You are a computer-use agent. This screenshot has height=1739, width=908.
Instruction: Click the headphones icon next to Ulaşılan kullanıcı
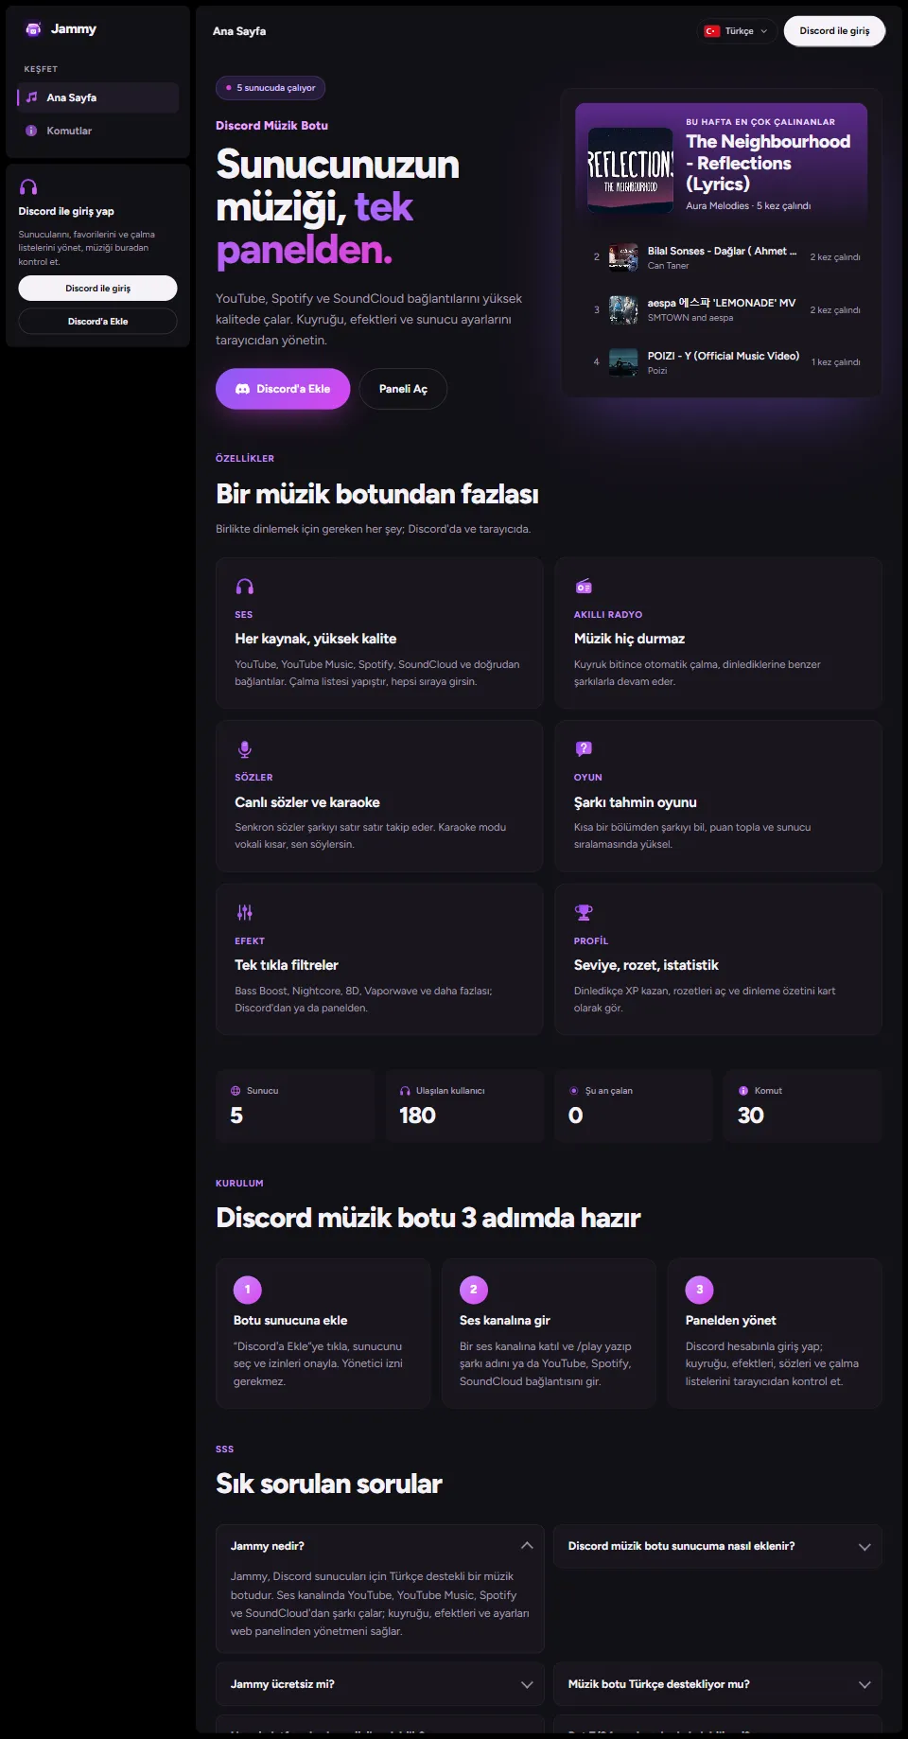405,1091
